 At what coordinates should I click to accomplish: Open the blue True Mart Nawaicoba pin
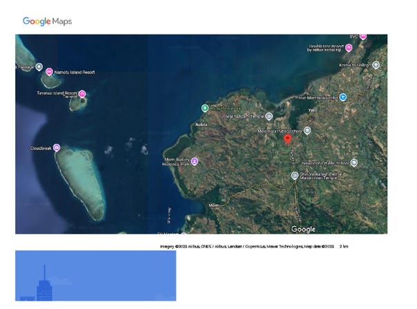tap(343, 97)
